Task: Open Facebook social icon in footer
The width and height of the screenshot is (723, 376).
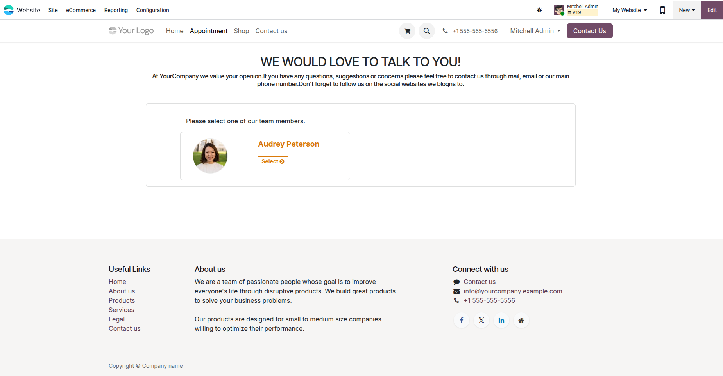Action: [462, 320]
